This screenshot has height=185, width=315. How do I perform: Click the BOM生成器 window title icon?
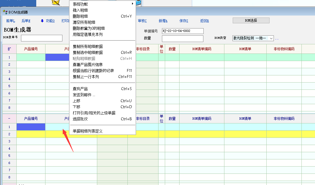tap(5, 12)
